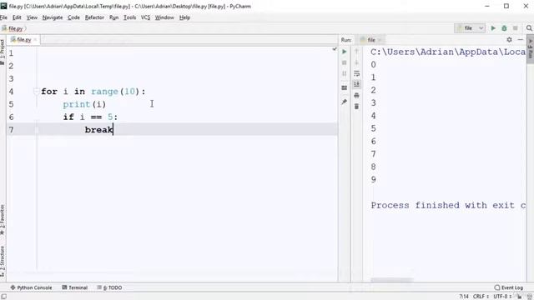Close the file tab in Run panel
534x300 pixels.
tap(379, 40)
